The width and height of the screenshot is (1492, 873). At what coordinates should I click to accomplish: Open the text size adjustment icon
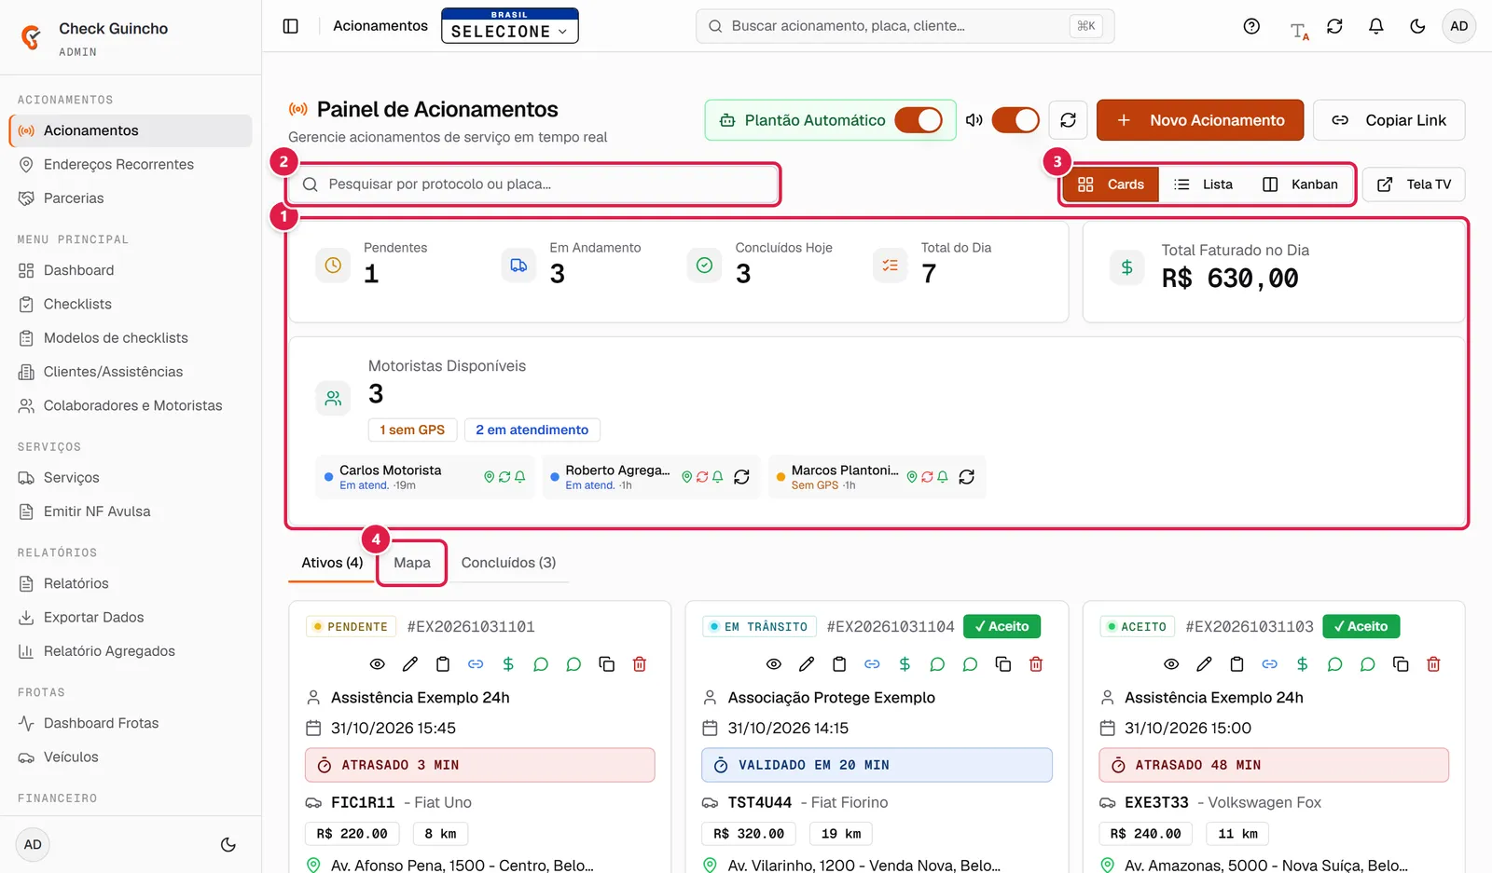click(x=1299, y=31)
